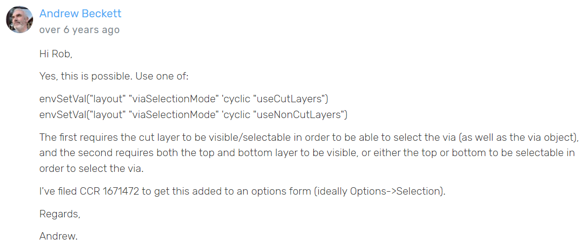
Task: Click the "Regards," closing line
Action: pyautogui.click(x=60, y=214)
